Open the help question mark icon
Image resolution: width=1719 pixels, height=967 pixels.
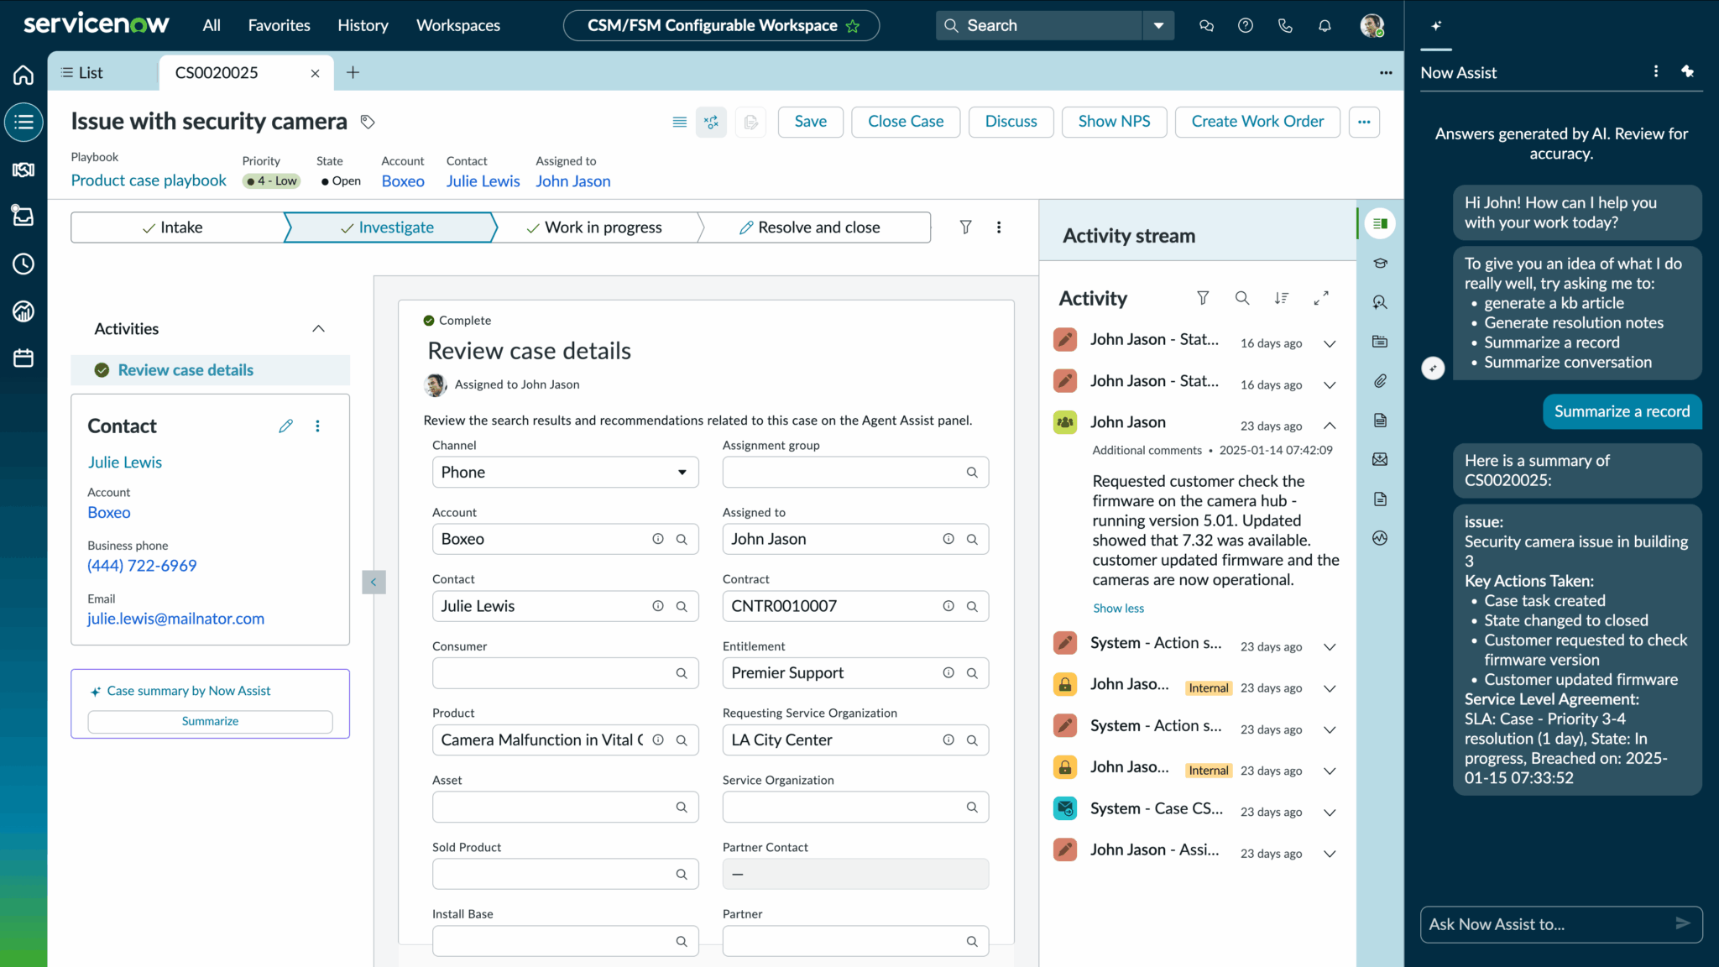pos(1245,25)
